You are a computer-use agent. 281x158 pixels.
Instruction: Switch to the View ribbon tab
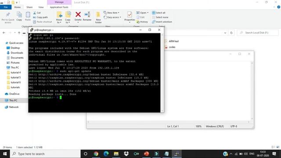tap(41, 7)
